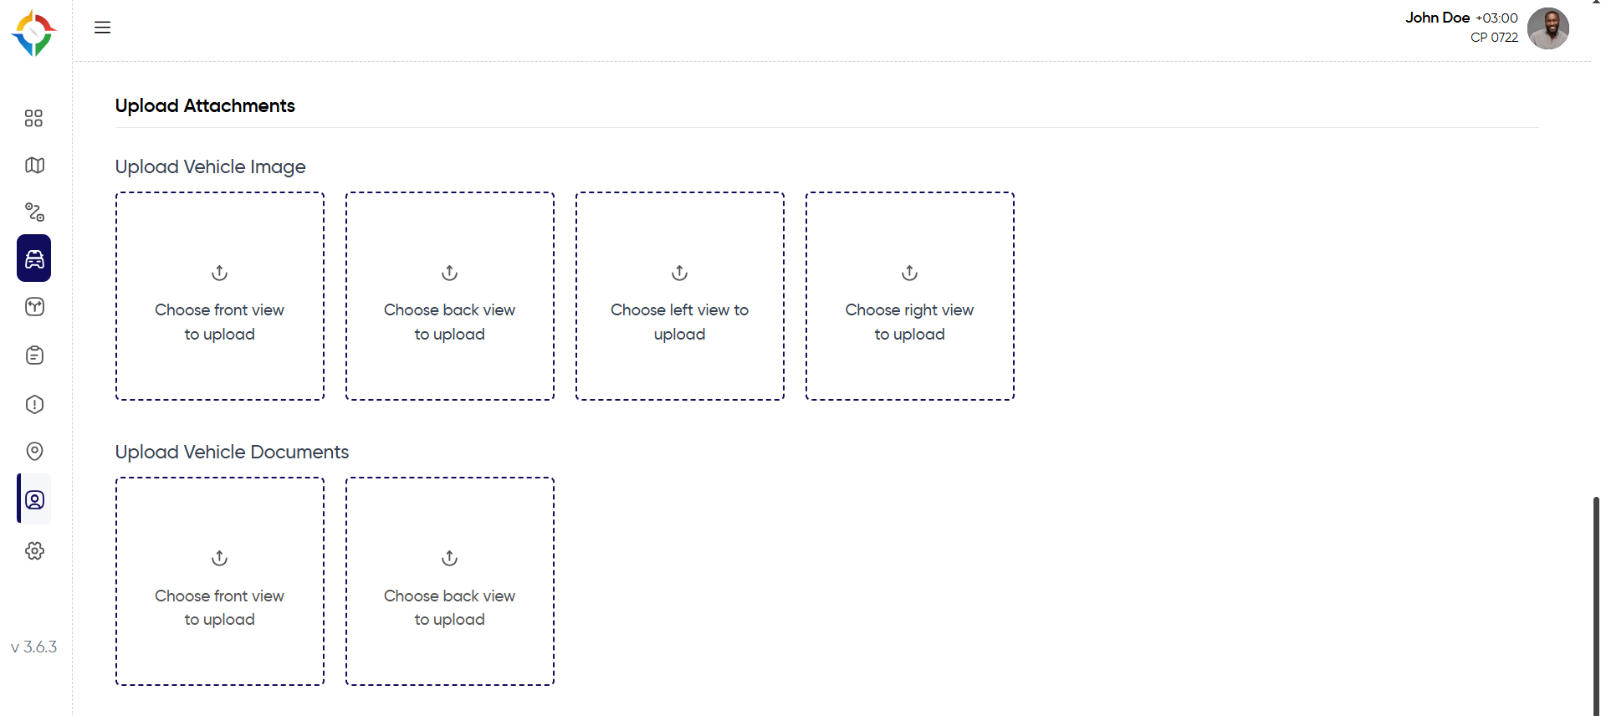Click the Upload Attachments heading
This screenshot has height=716, width=1601.
(205, 105)
